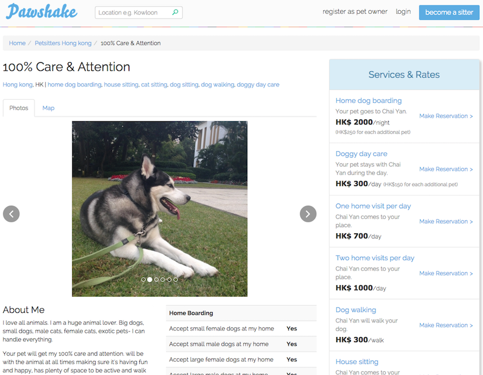Show the previous photo with left arrow
483x375 pixels.
coord(11,214)
